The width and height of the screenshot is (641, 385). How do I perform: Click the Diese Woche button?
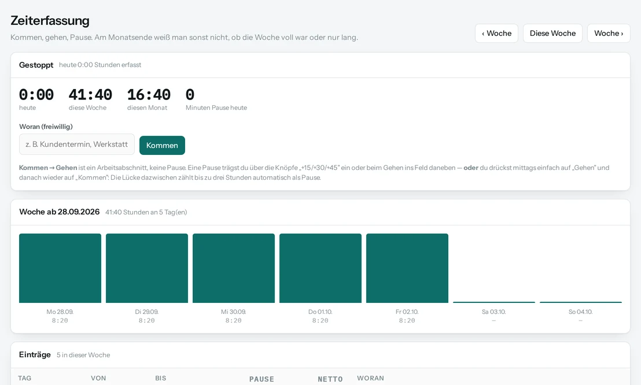coord(552,33)
